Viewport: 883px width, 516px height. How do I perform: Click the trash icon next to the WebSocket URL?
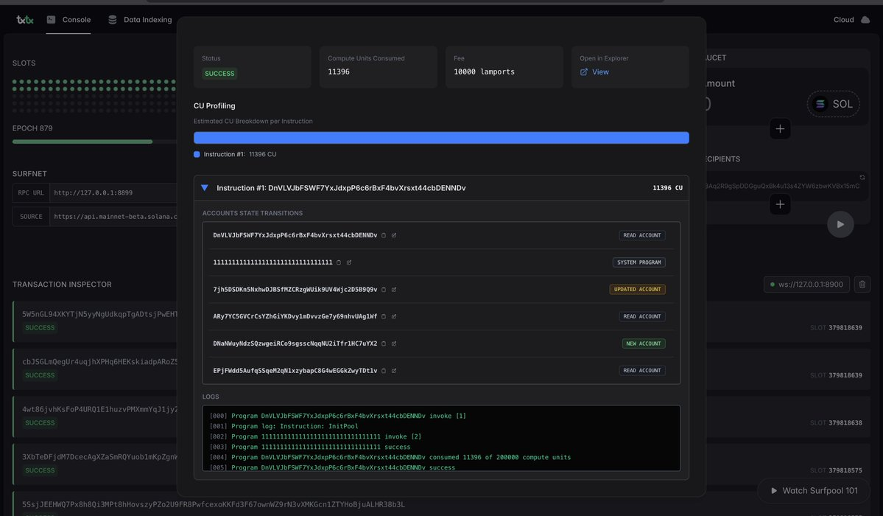(862, 284)
